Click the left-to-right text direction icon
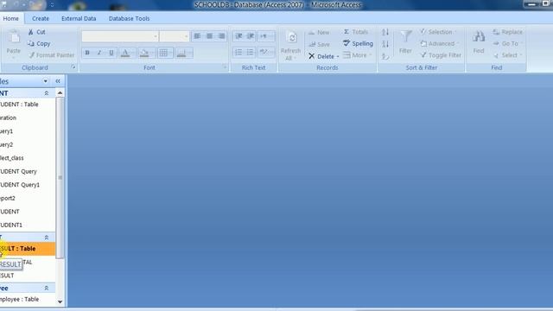 (264, 36)
